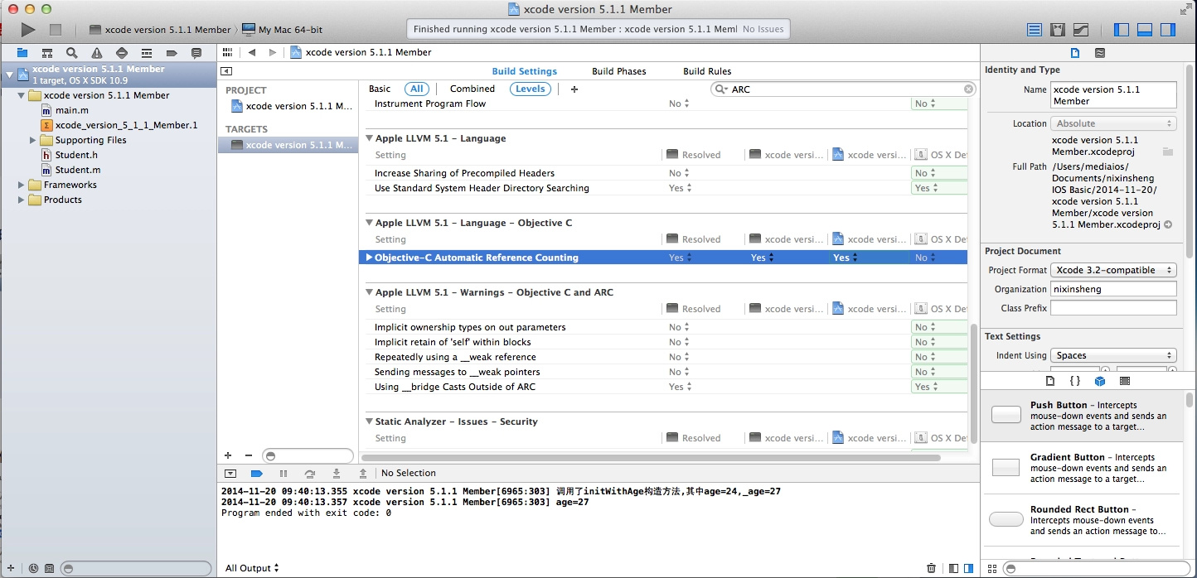
Task: Open the Symbol navigator
Action: pyautogui.click(x=47, y=53)
